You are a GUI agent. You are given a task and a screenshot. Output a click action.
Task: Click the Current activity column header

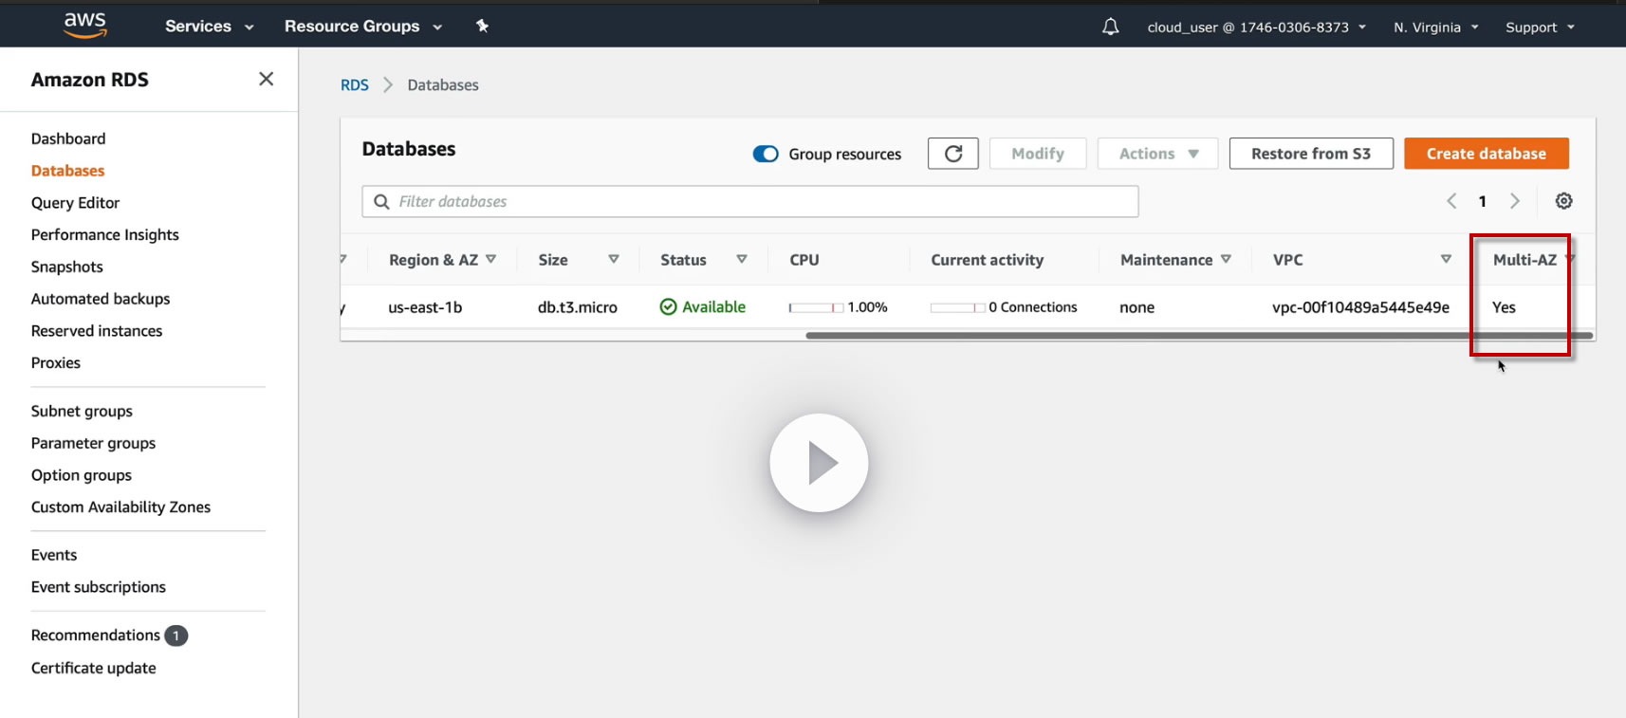(988, 260)
